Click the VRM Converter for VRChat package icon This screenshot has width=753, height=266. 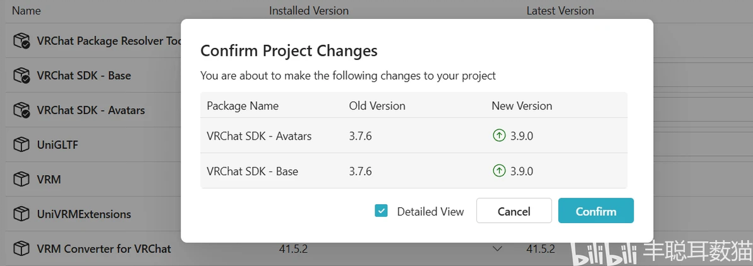[x=21, y=249]
